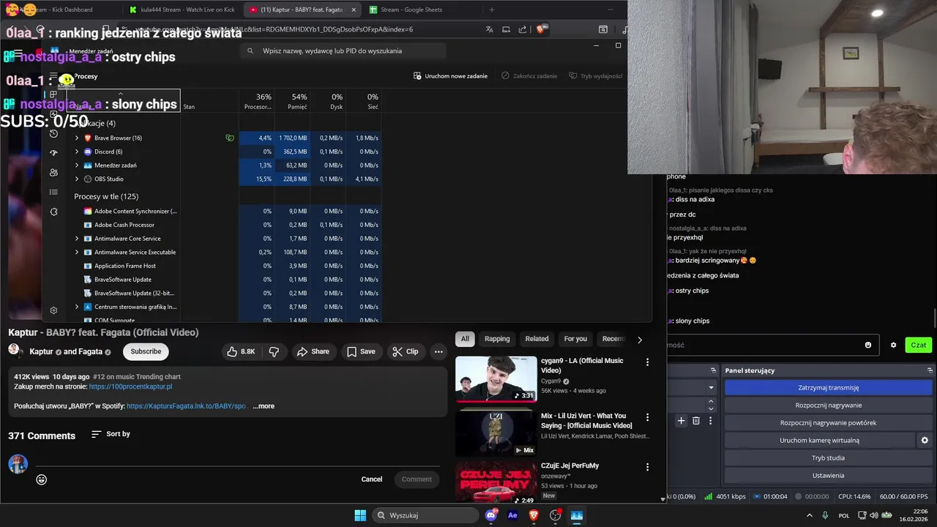The width and height of the screenshot is (937, 527).
Task: Click Brave translate page icon
Action: coord(490,29)
